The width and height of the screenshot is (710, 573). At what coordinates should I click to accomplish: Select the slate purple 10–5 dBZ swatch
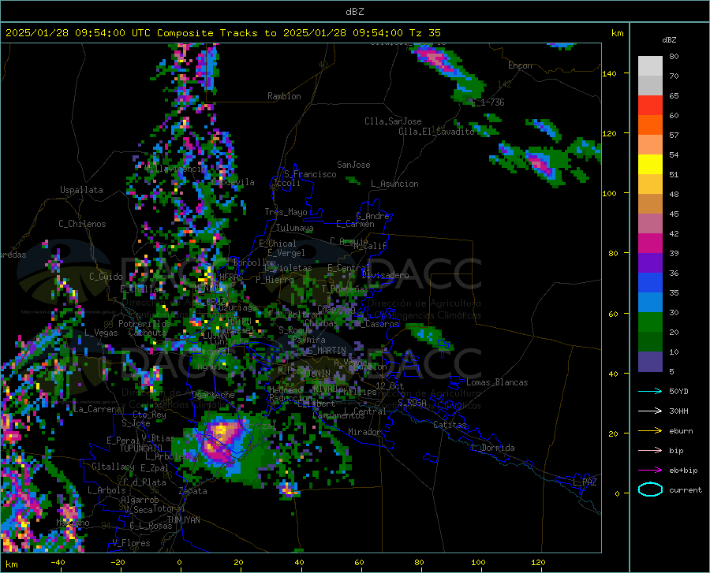(x=650, y=362)
